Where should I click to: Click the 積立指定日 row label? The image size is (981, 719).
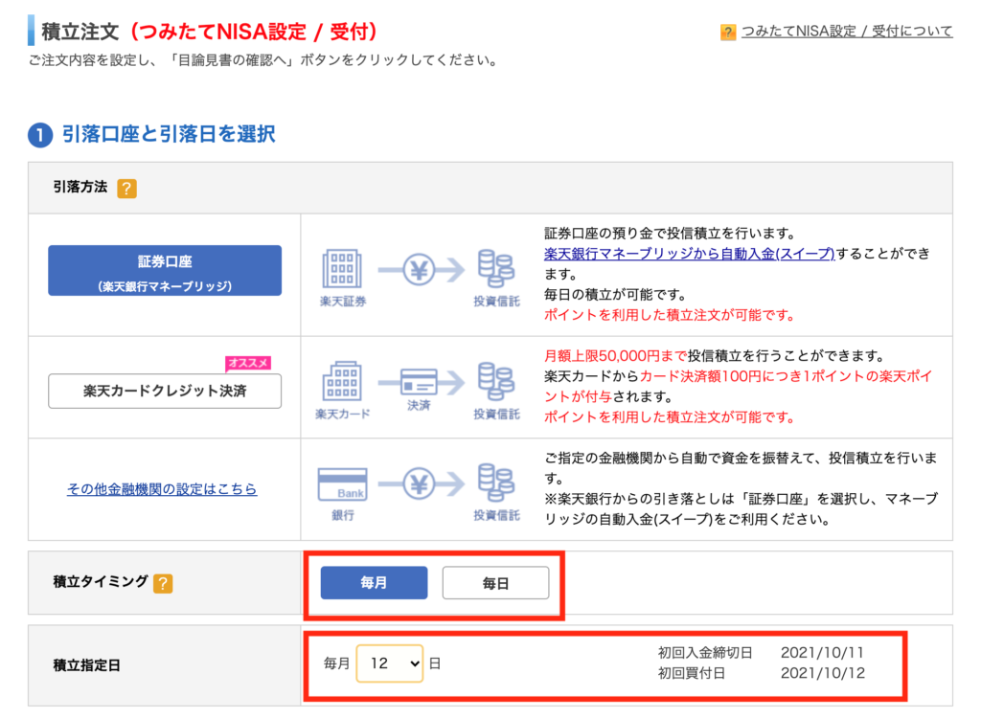coord(87,665)
